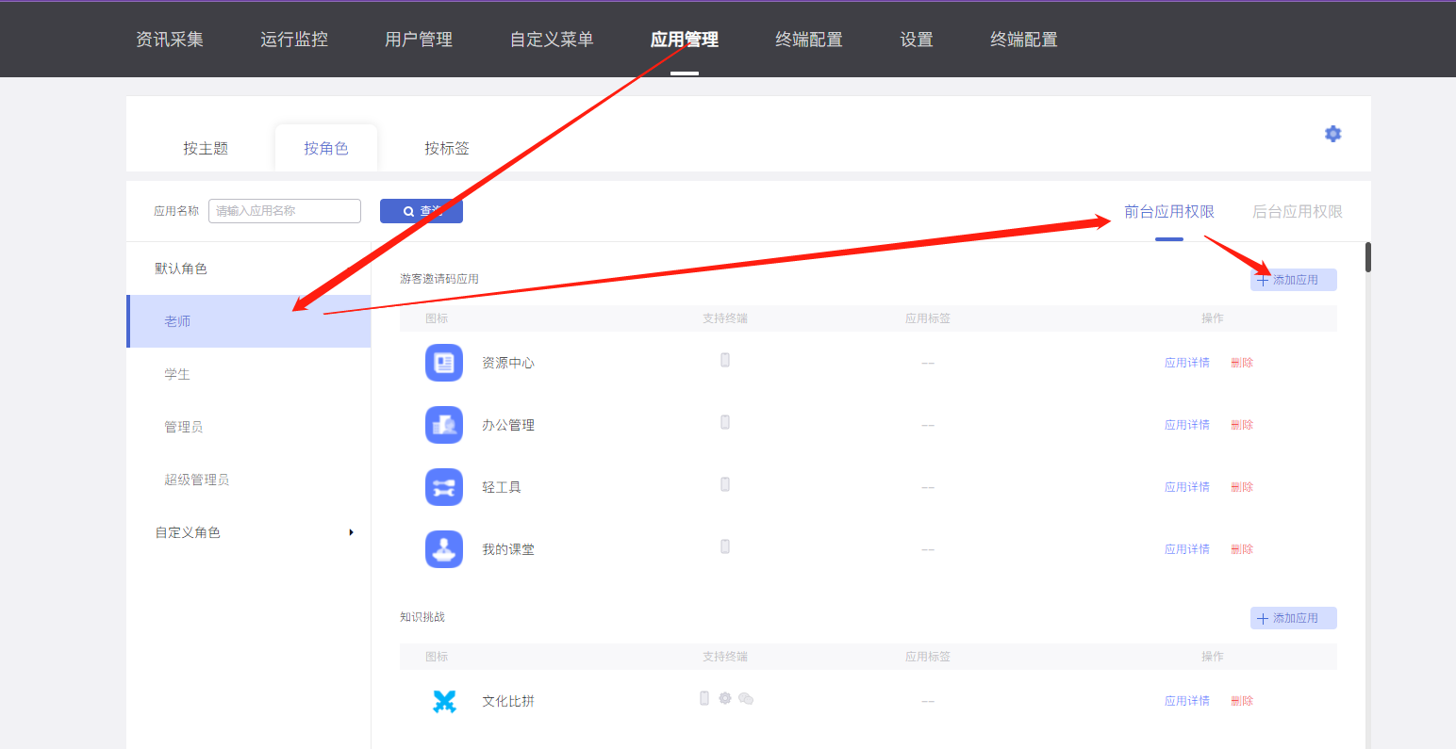Click the 资源中心 app name
1456x749 pixels.
[x=508, y=363]
